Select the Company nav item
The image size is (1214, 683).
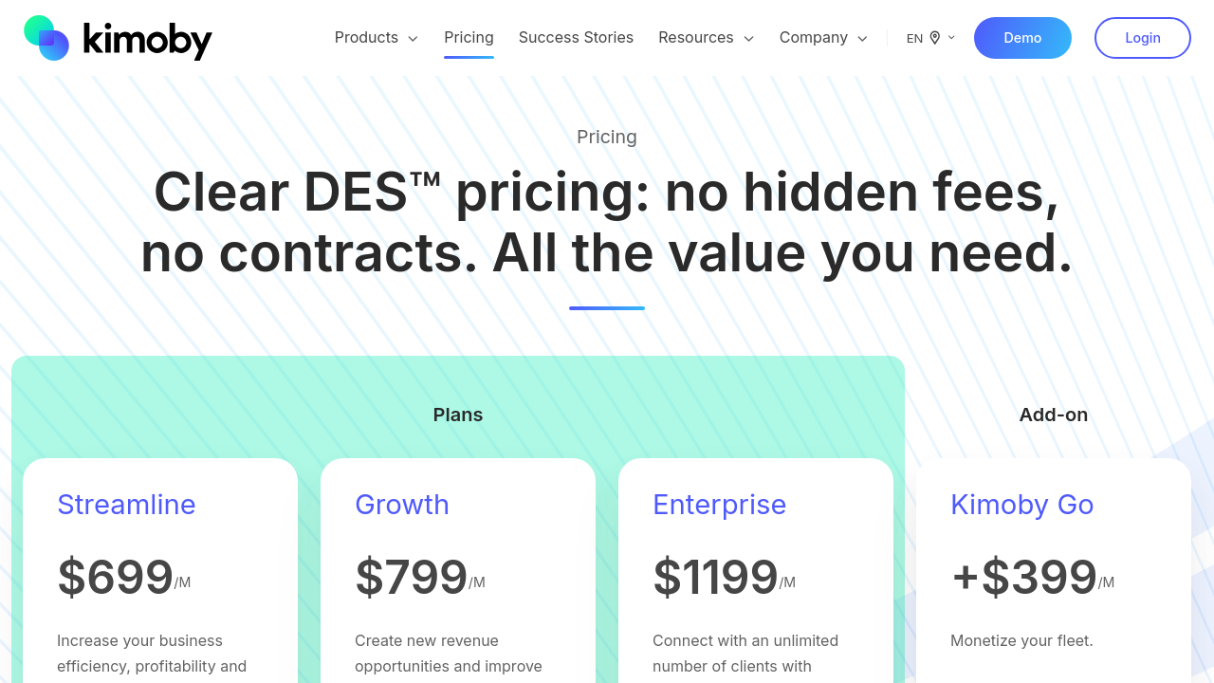pyautogui.click(x=813, y=38)
